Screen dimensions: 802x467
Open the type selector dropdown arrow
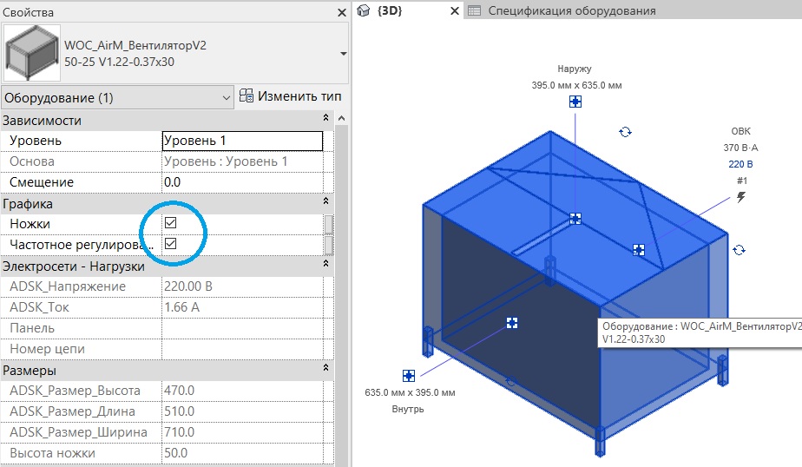[343, 54]
